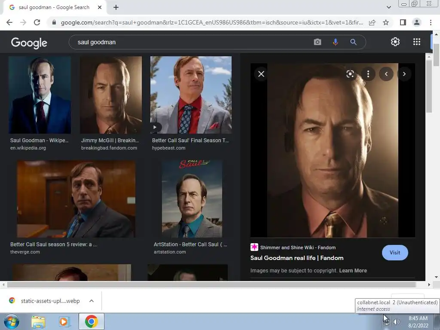Open the Google apps grid
The height and width of the screenshot is (330, 440).
(x=417, y=42)
